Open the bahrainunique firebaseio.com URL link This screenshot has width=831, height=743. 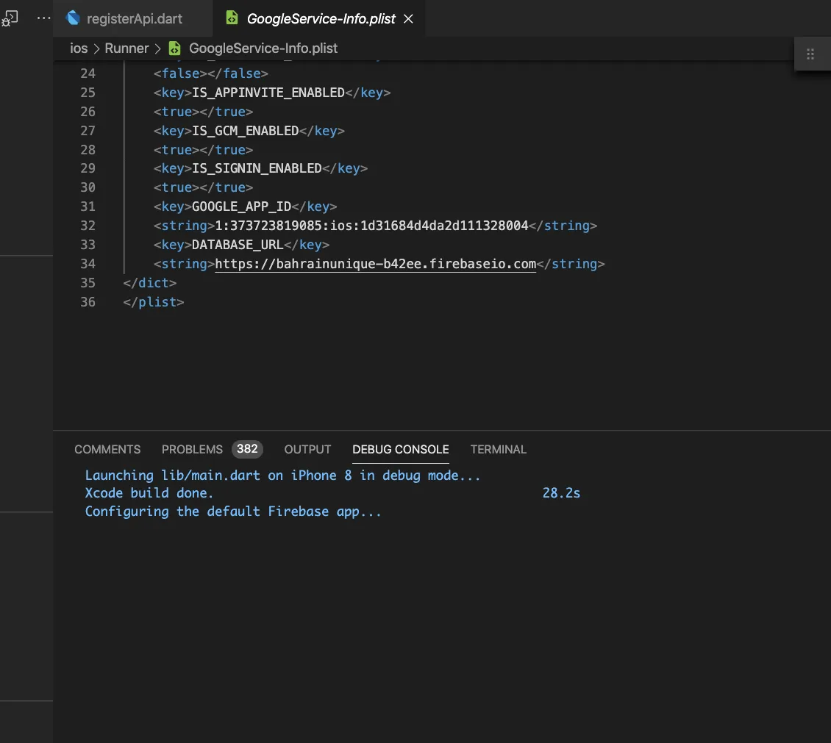(375, 264)
